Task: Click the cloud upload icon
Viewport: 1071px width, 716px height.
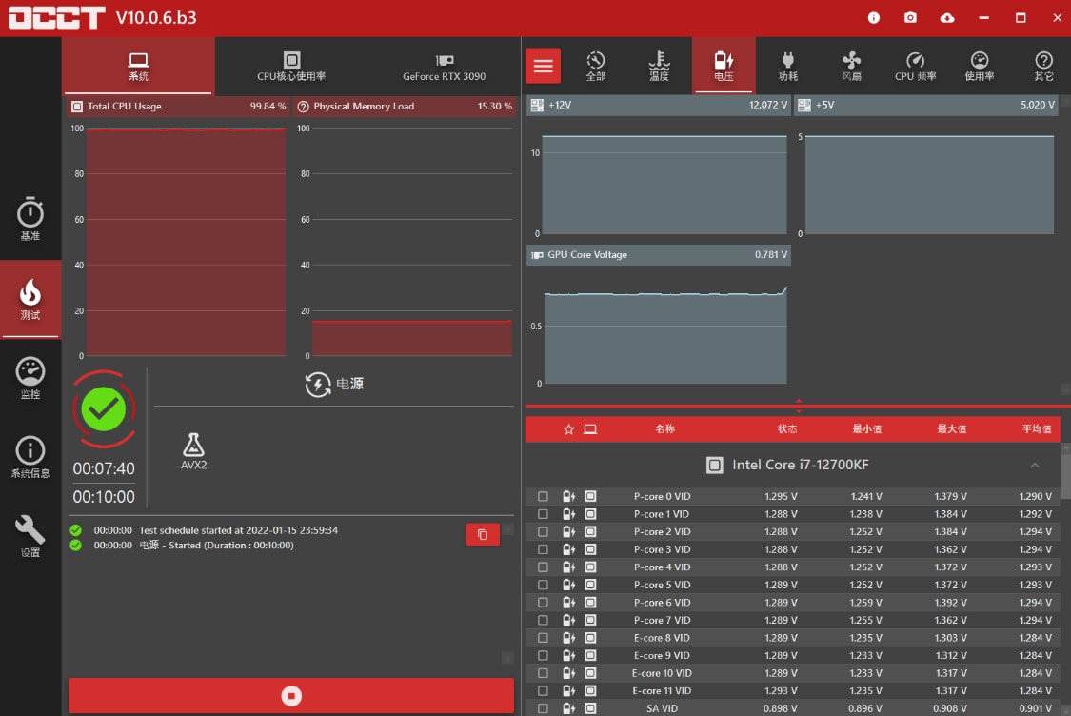Action: [x=946, y=18]
